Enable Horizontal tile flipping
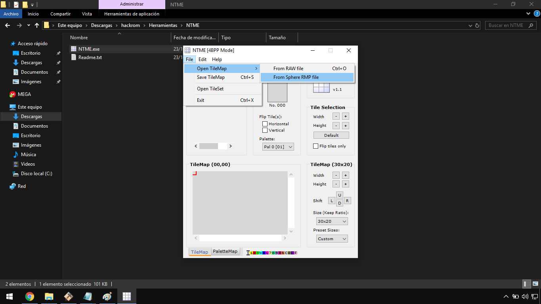The image size is (541, 304). click(x=265, y=124)
